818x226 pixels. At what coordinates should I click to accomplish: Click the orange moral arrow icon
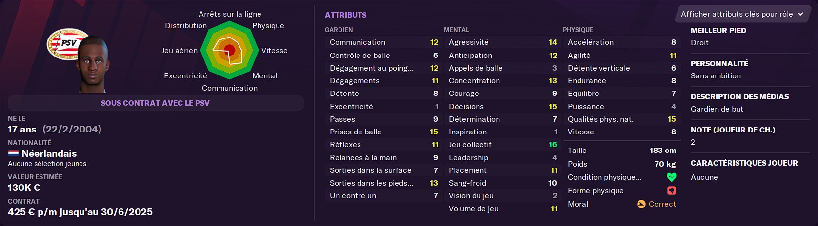641,204
